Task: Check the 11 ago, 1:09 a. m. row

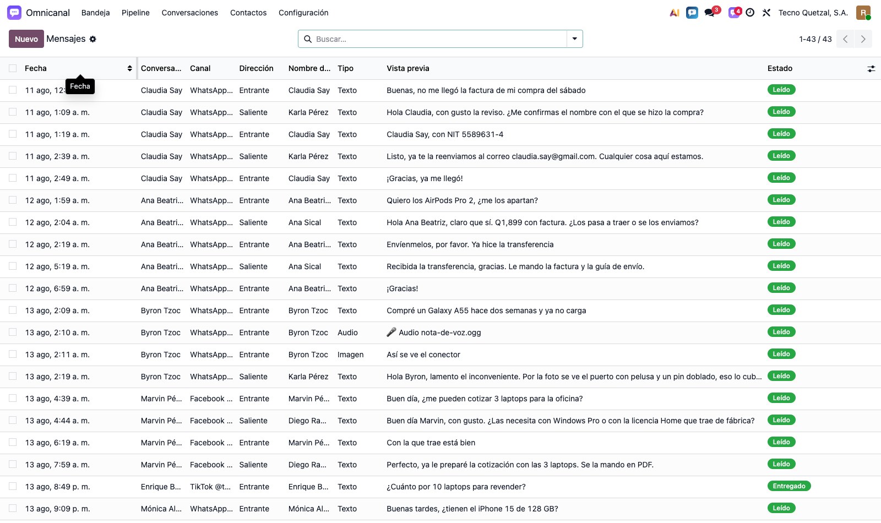Action: click(13, 112)
